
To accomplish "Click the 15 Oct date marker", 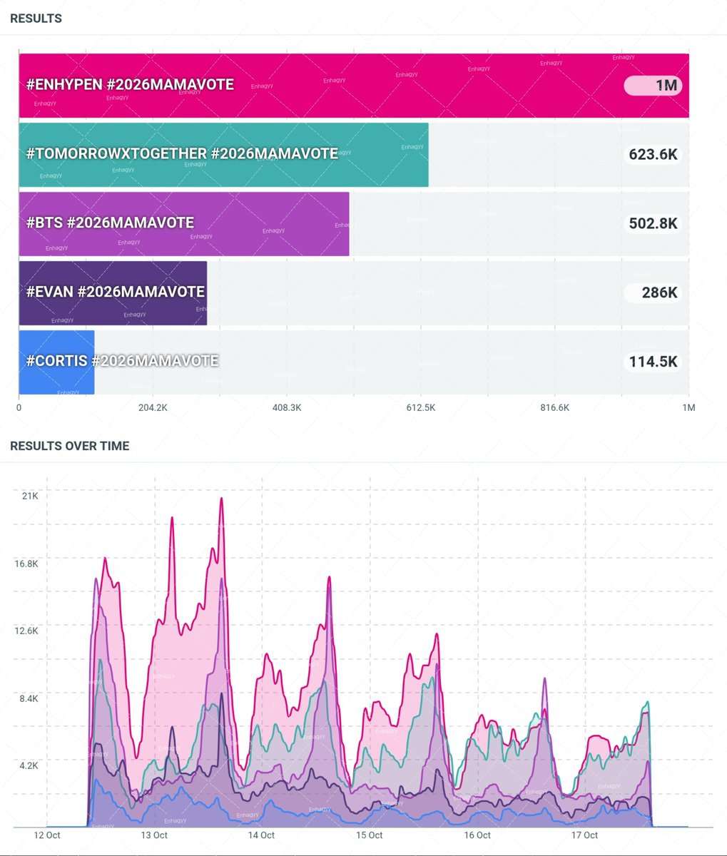I will [370, 835].
